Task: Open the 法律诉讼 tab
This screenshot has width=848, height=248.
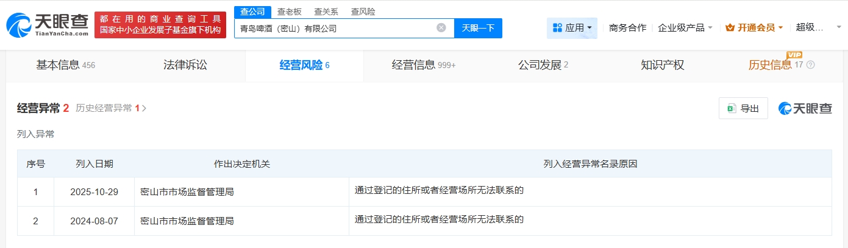Action: click(185, 65)
